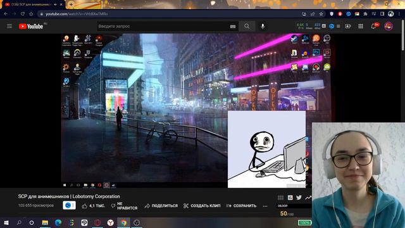Open the red Opera-style extension icon
The image size is (405, 228).
pos(340,14)
